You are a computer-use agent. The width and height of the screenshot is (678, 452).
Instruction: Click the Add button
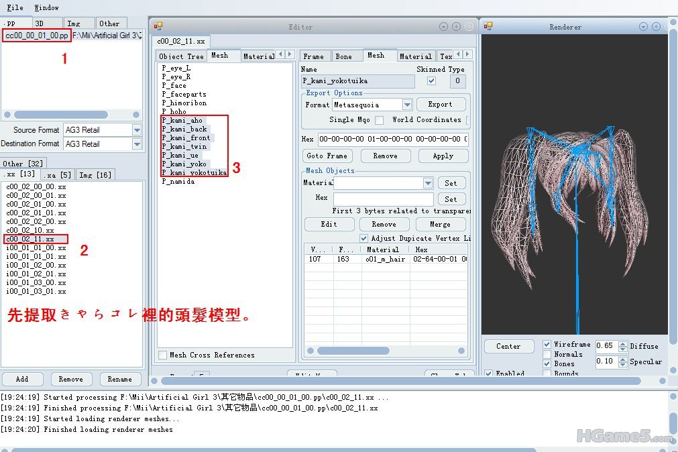pos(23,379)
